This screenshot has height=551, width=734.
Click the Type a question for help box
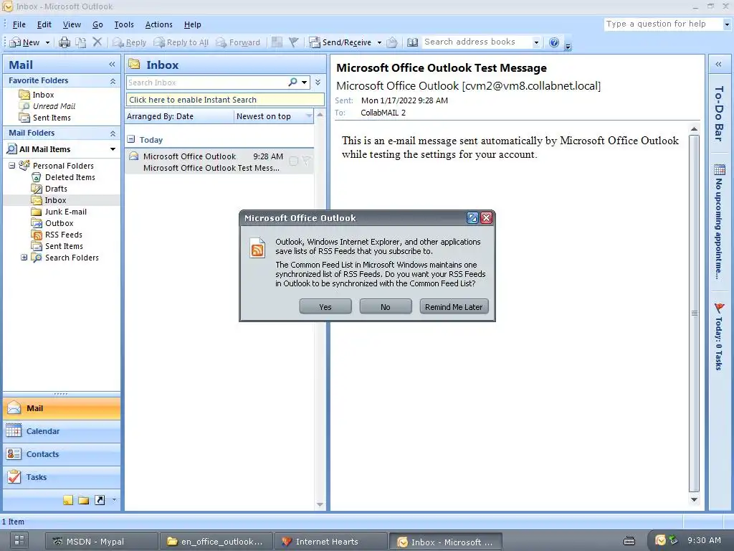[663, 24]
